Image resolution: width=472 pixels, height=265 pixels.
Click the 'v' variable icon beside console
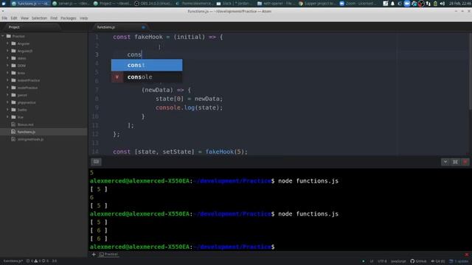coord(117,77)
